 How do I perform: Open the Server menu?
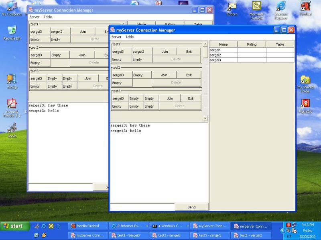pos(116,37)
